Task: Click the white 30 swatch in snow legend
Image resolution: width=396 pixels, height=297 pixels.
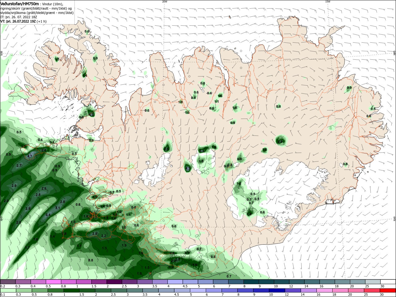Action: 388,282
